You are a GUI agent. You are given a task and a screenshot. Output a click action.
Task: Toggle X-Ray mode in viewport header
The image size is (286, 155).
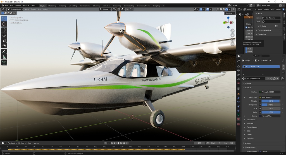[x=214, y=9]
